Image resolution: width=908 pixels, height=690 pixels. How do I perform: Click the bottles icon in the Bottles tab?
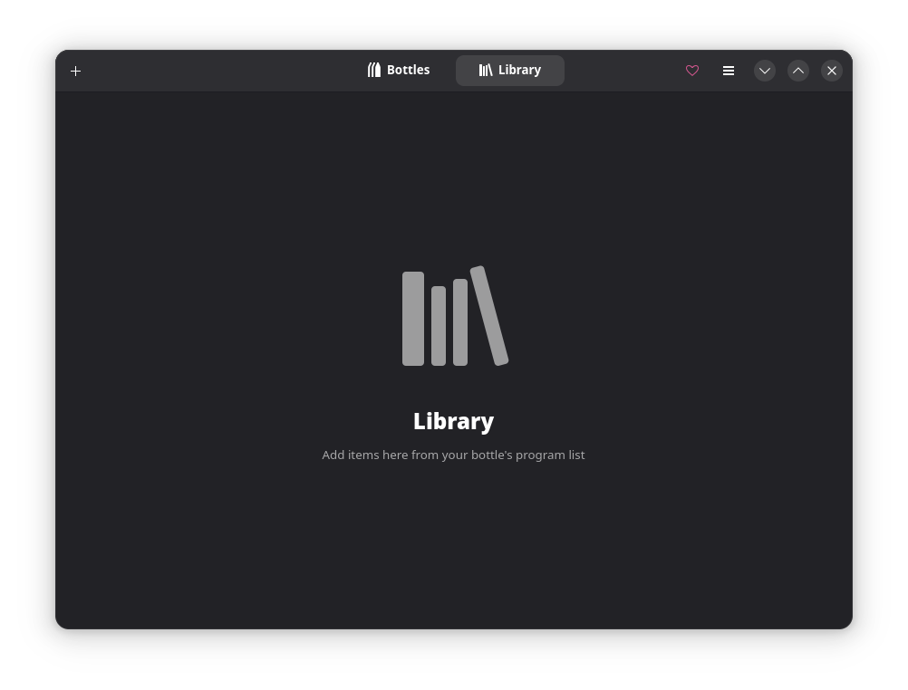point(374,71)
